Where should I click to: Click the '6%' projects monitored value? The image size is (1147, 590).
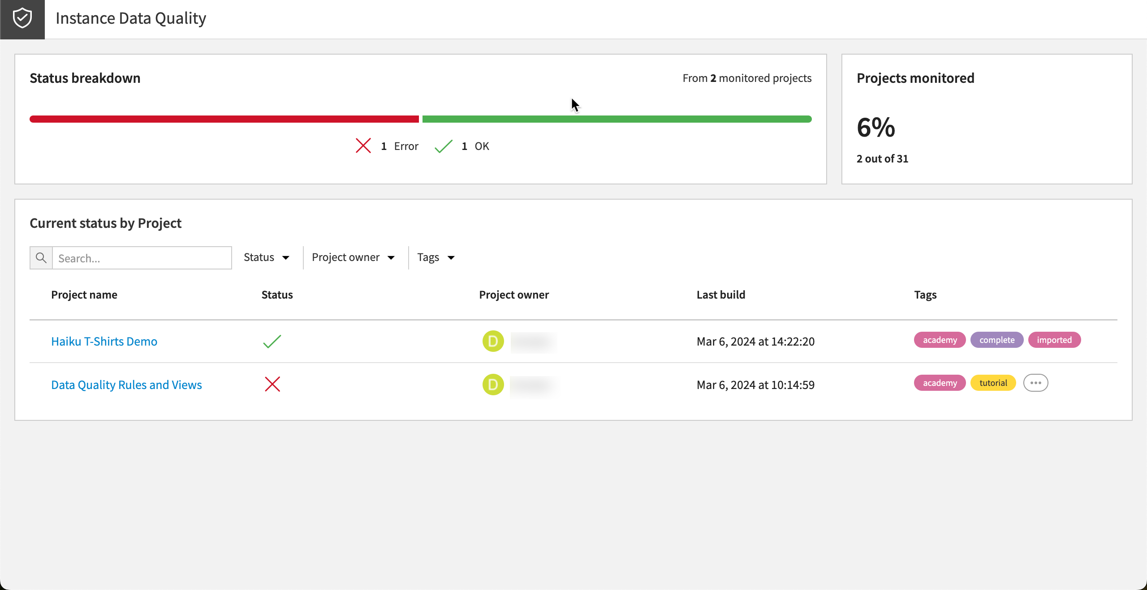(x=876, y=127)
